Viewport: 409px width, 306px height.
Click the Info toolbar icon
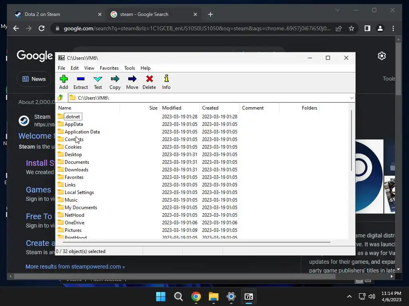pos(167,78)
